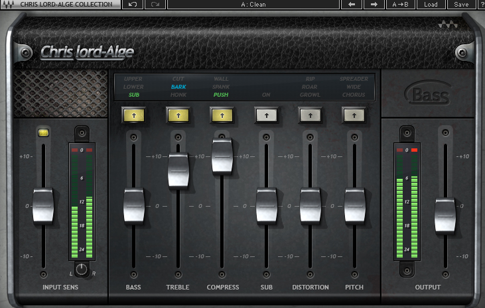Image resolution: width=485 pixels, height=308 pixels.
Task: Select the WIDE pitch mode label
Action: [354, 87]
